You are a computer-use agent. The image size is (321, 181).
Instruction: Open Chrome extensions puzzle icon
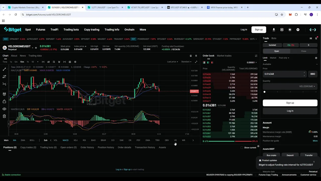coord(296,15)
